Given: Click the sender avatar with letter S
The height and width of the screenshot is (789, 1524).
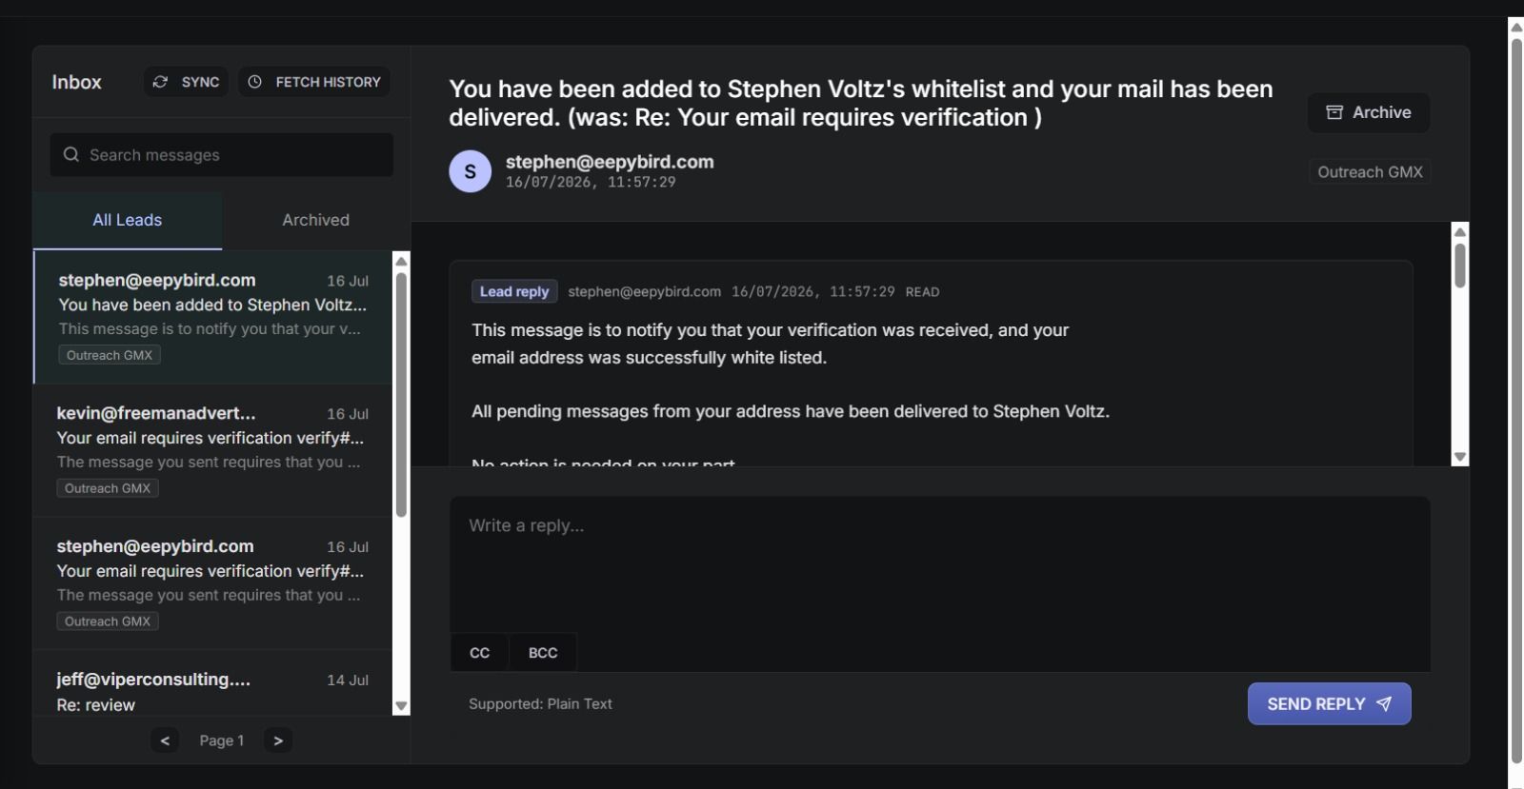Looking at the screenshot, I should coord(470,171).
